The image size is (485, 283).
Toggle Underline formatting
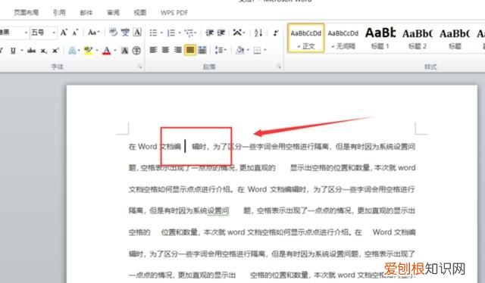pyautogui.click(x=13, y=51)
